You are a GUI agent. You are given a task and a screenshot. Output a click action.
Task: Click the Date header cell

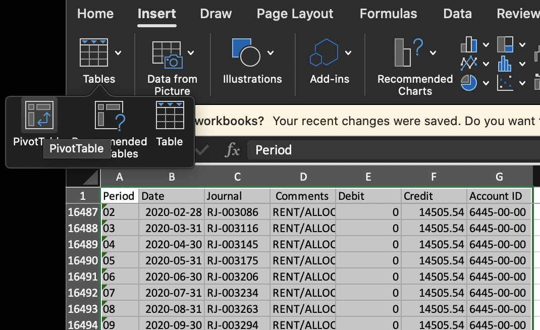click(x=172, y=196)
